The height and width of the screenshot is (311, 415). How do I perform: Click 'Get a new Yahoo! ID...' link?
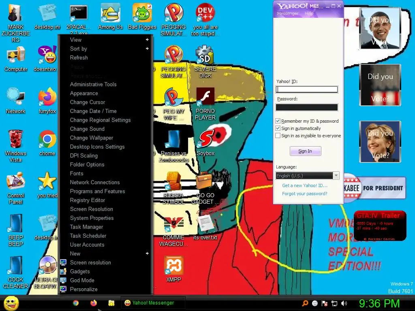pos(305,185)
